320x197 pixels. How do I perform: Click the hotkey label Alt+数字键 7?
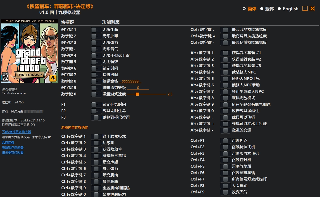[202, 92]
